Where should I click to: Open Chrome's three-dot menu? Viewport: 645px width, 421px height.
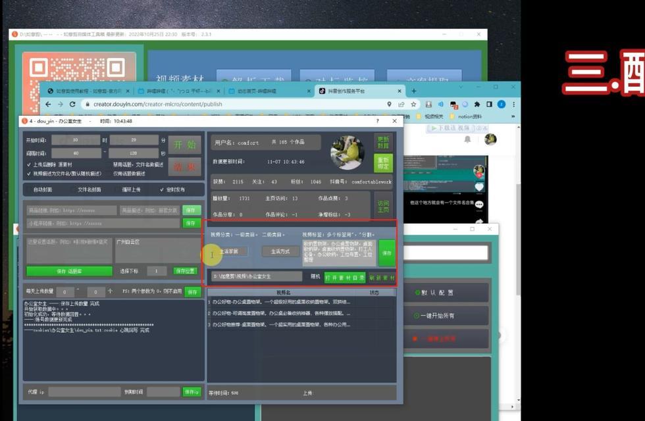click(x=513, y=105)
